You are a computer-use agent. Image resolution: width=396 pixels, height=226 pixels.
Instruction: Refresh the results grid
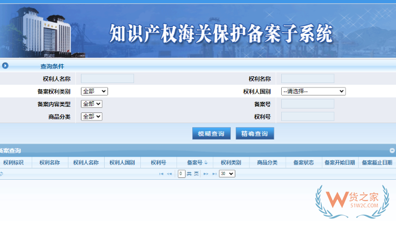click(1, 174)
